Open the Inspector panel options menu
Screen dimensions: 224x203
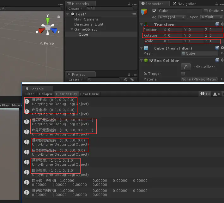(x=222, y=4)
